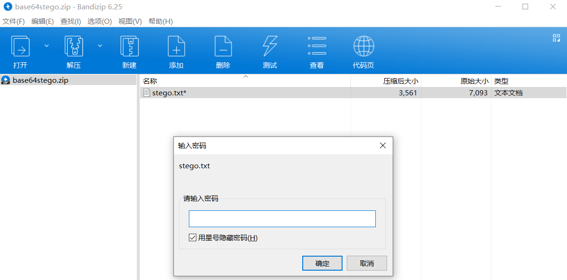The image size is (567, 280).
Task: Click the view layout grid icon
Action: point(557,38)
